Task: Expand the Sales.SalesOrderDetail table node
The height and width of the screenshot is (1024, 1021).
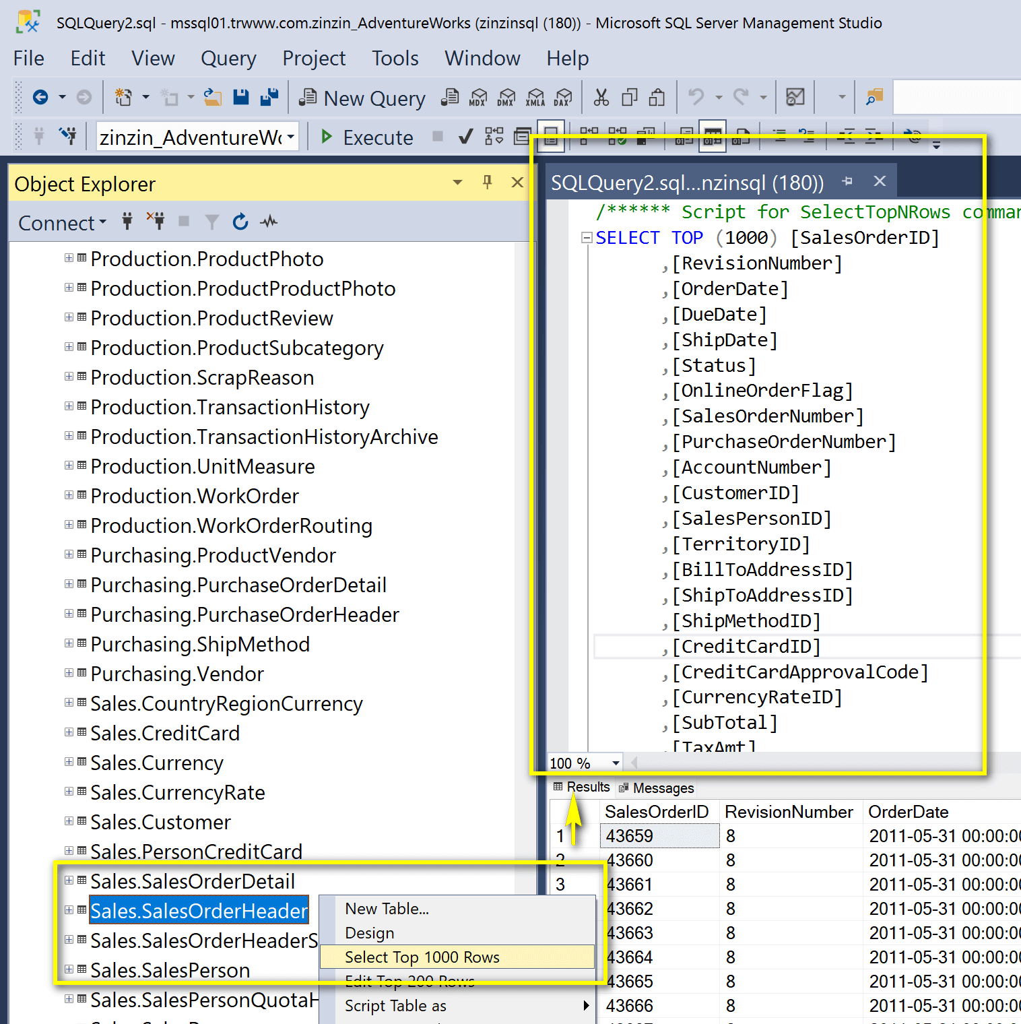Action: 69,881
